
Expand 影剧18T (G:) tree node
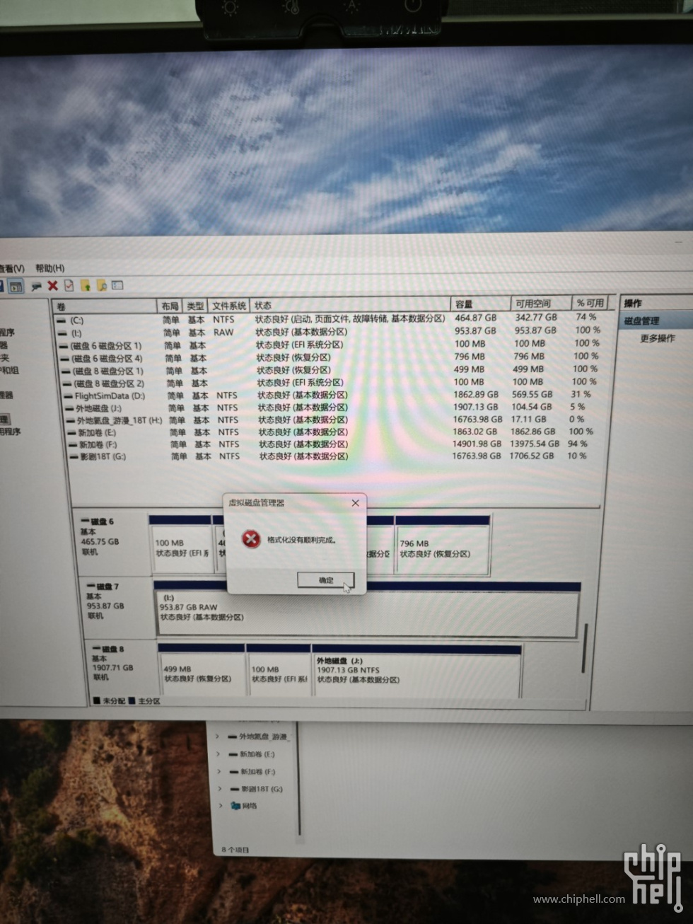219,789
